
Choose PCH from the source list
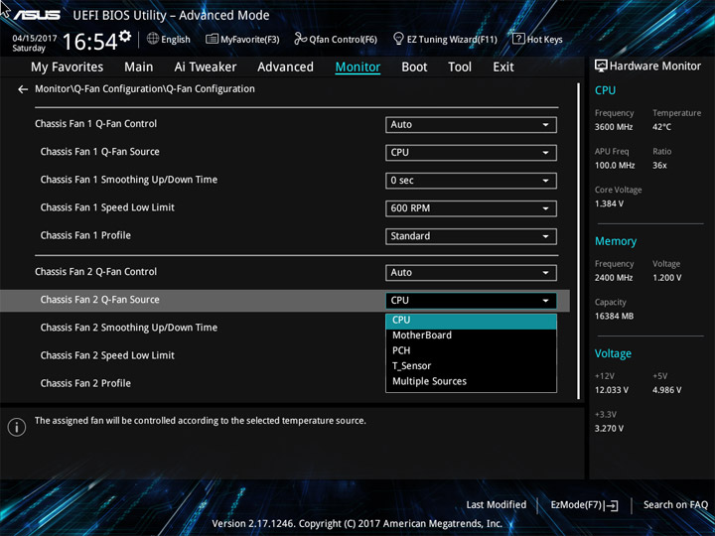coord(471,350)
